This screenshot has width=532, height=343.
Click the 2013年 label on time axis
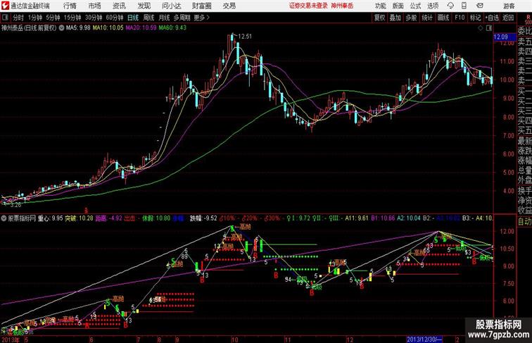[10, 339]
